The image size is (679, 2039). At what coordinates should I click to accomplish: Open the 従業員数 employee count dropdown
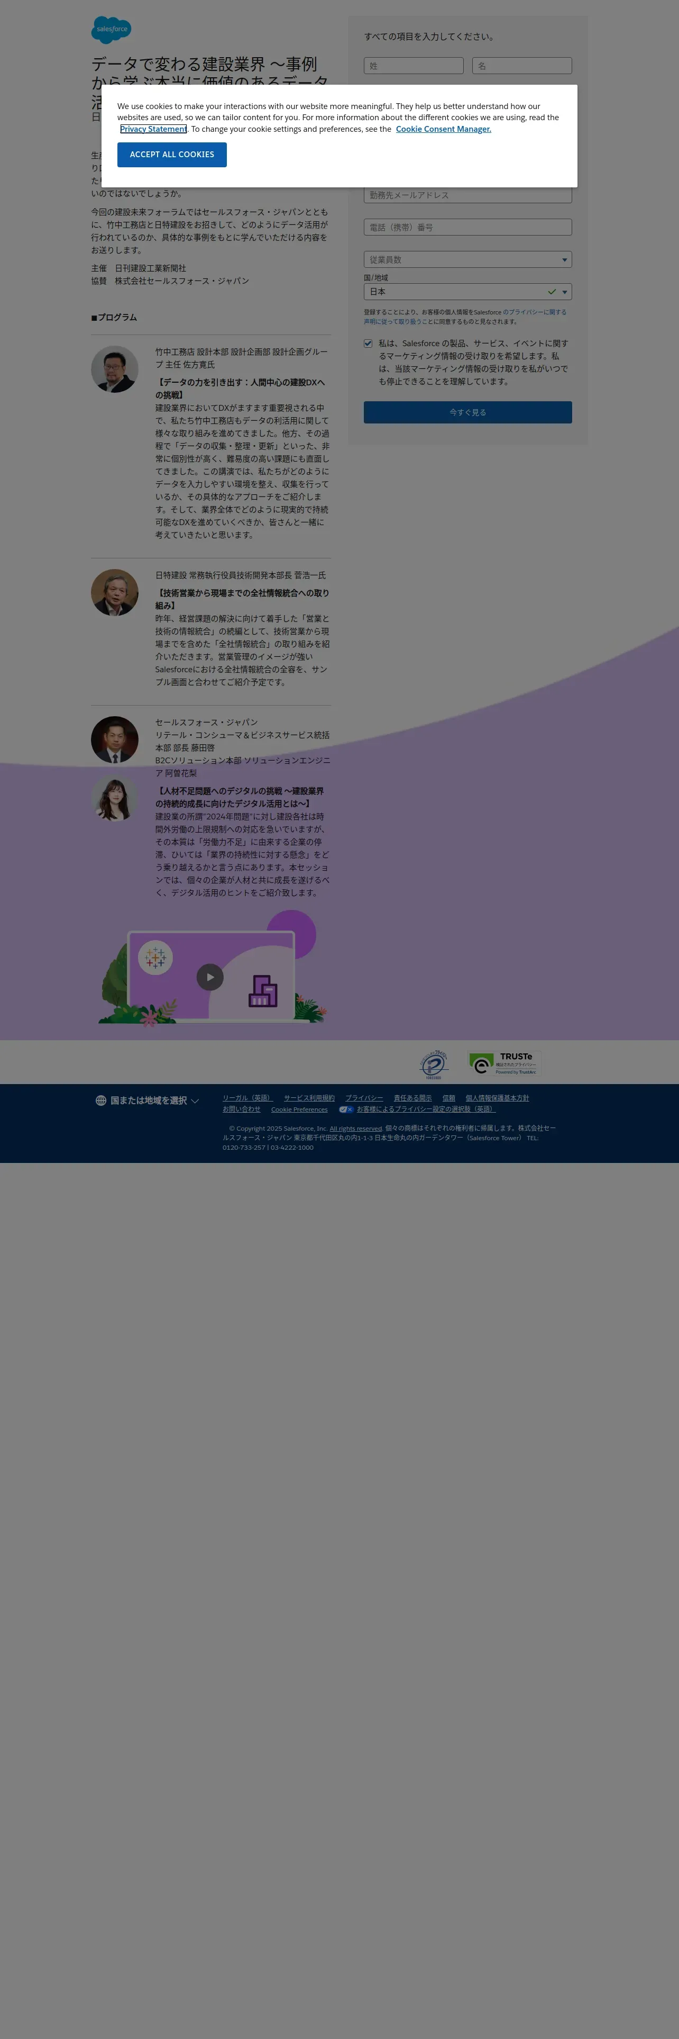coord(468,259)
